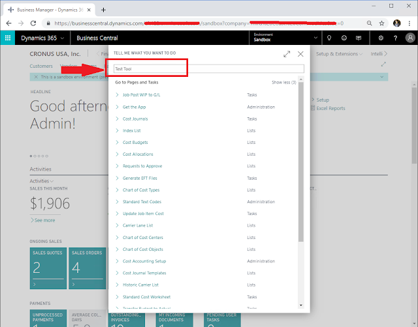Open Chart of Cost Centers result
The image size is (418, 327).
pyautogui.click(x=142, y=237)
